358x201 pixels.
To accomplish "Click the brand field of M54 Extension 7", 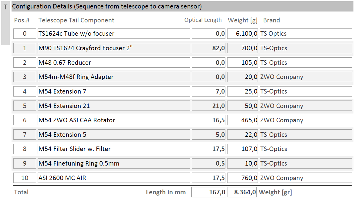I will pos(306,91).
